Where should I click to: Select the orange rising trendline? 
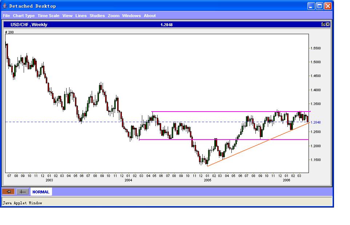click(x=258, y=144)
